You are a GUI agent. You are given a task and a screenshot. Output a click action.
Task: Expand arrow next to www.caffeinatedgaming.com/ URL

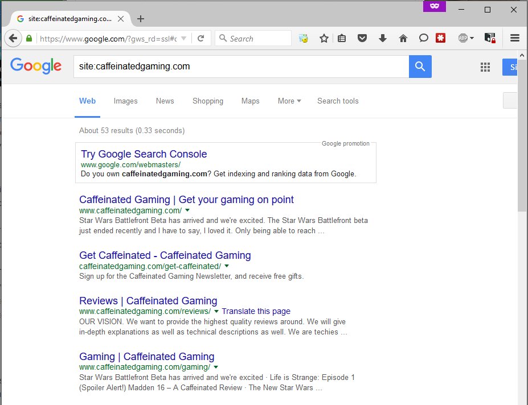(187, 210)
